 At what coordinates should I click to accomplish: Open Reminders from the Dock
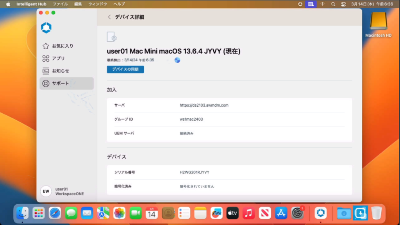coord(184,213)
